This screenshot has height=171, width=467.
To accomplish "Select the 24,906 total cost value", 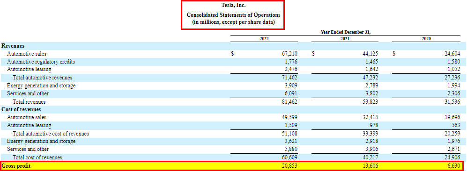I will click(452, 157).
